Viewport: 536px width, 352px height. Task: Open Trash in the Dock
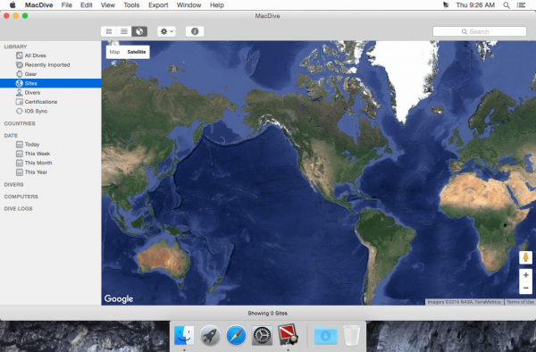tap(351, 335)
